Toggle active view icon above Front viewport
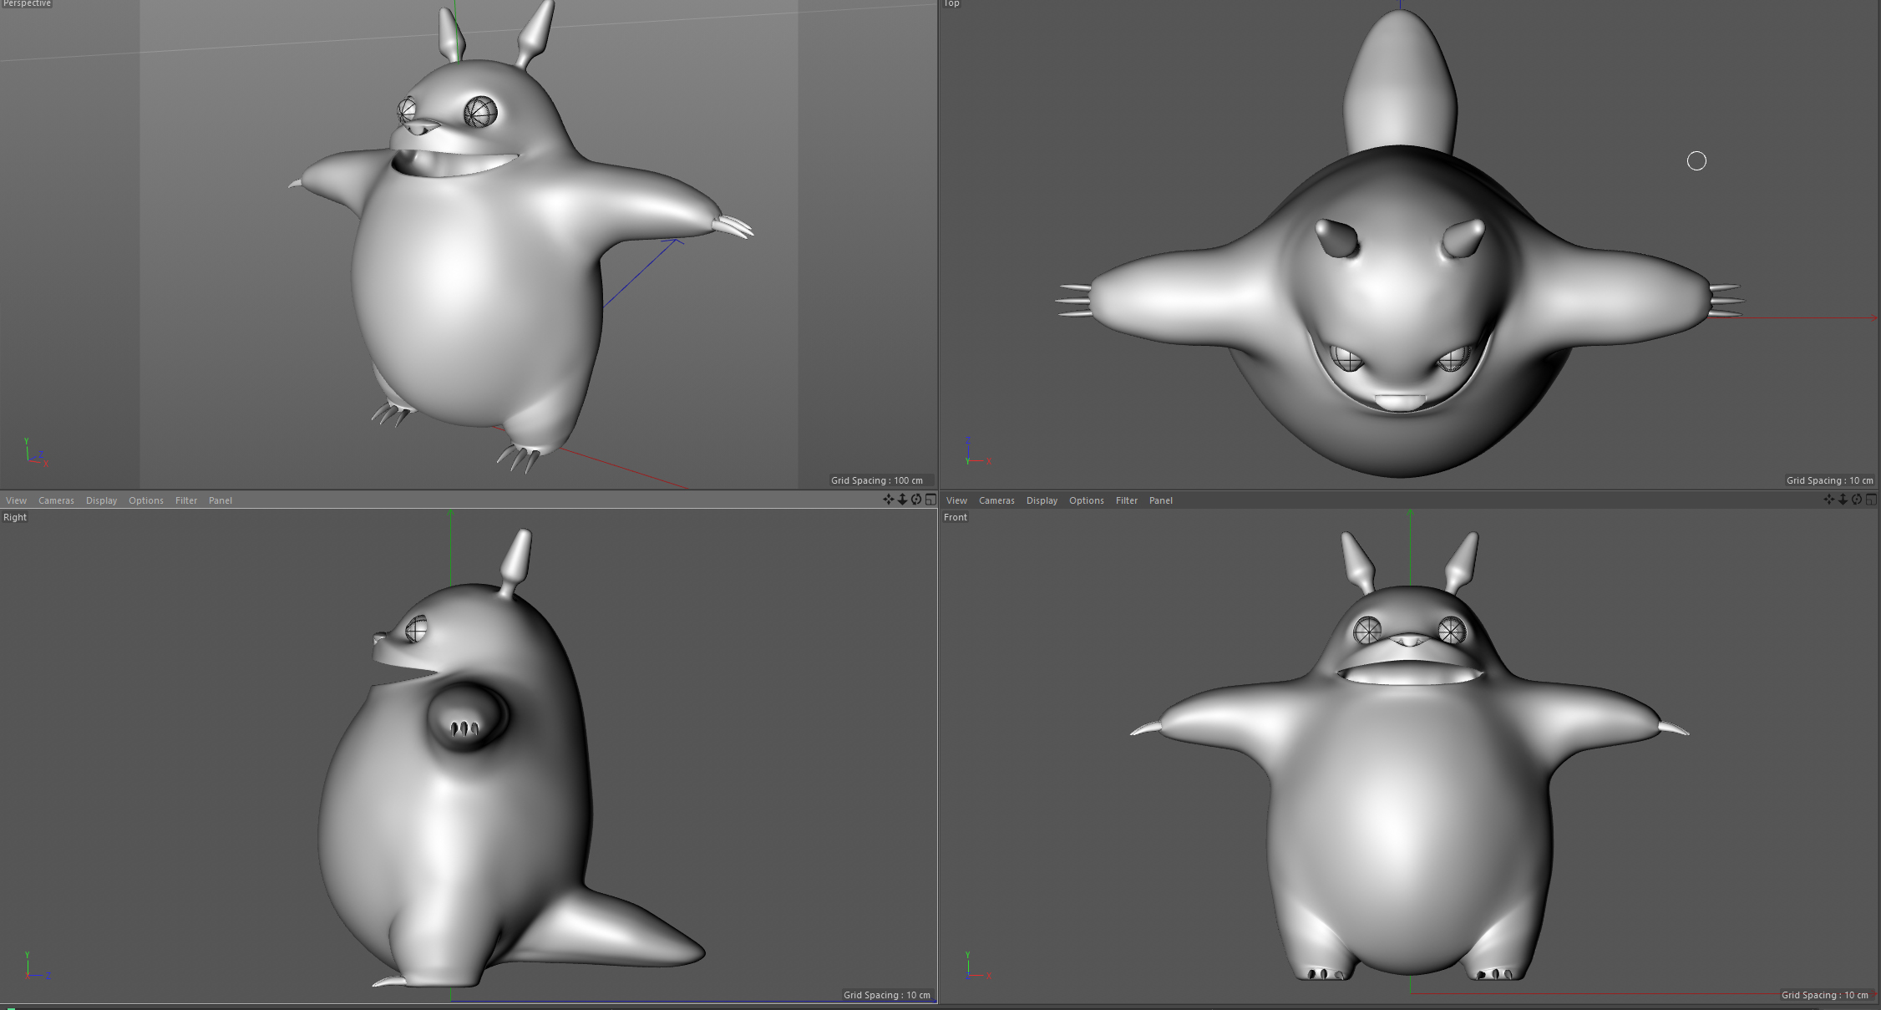 pos(1871,500)
